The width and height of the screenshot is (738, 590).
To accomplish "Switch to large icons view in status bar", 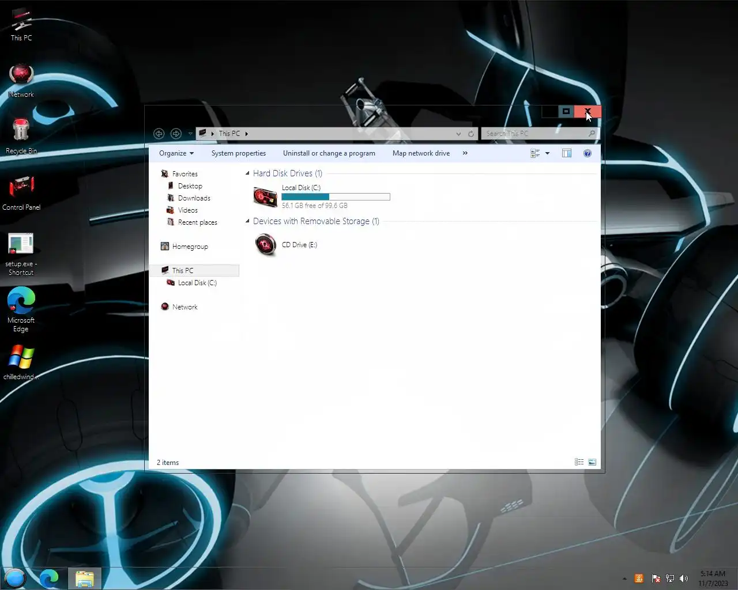I will [592, 462].
